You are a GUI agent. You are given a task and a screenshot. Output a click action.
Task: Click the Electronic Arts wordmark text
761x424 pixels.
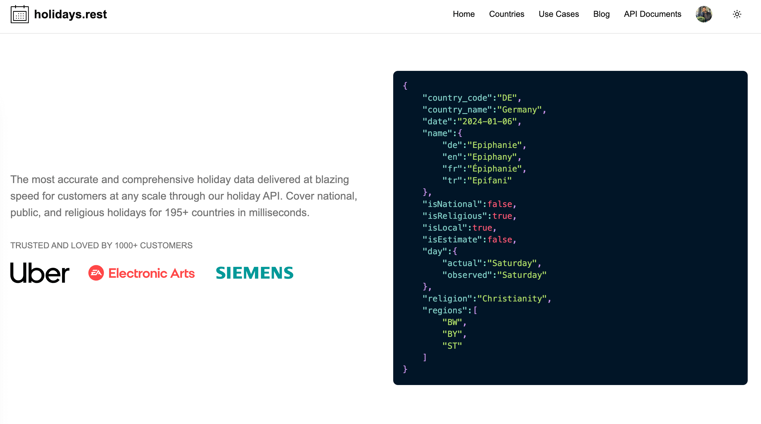[152, 273]
